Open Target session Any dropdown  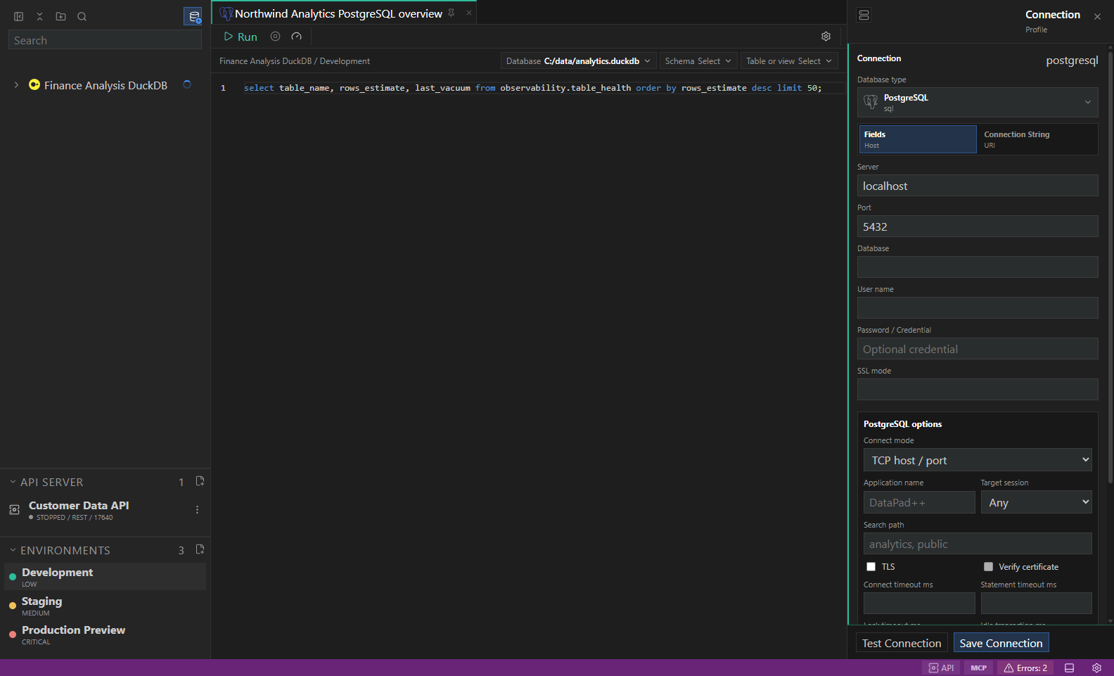(1037, 502)
